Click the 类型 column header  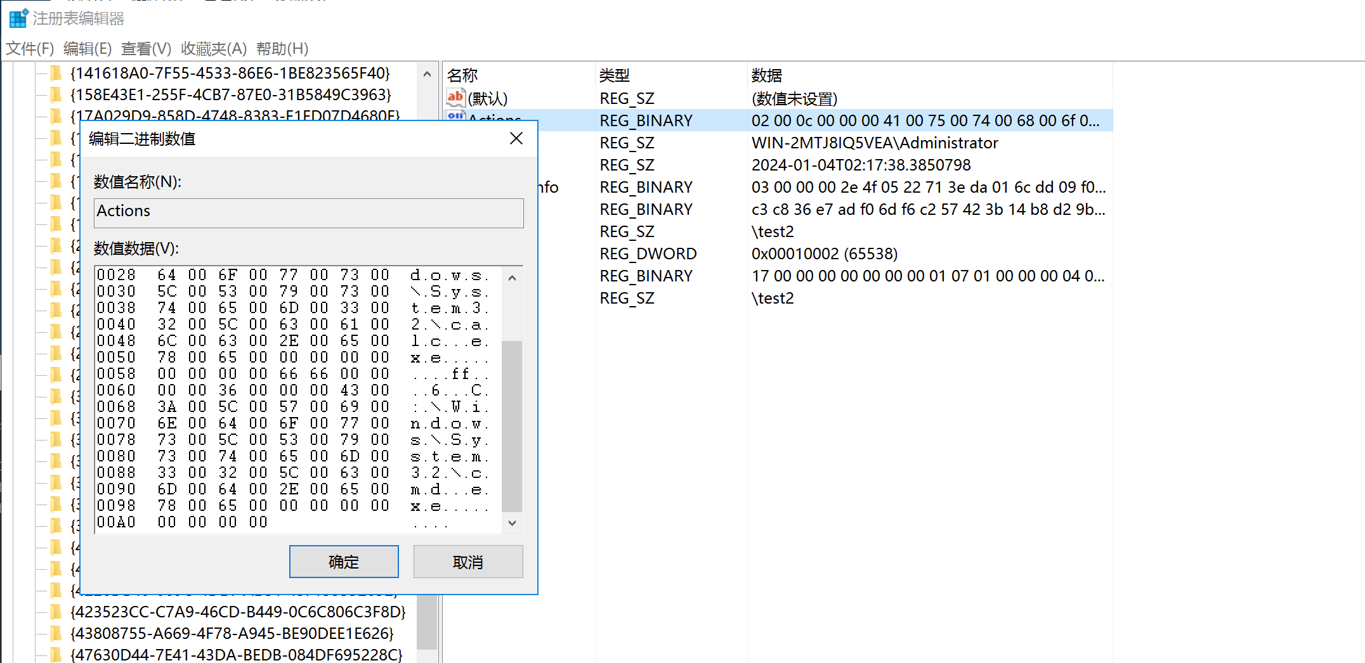[x=614, y=75]
